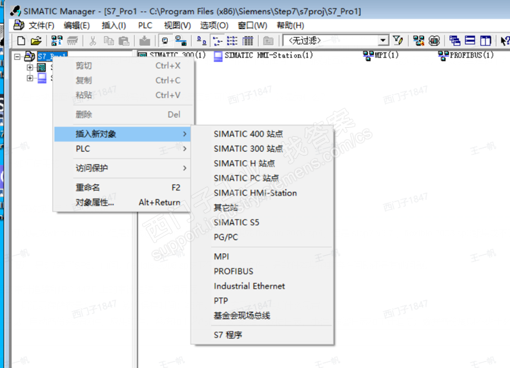
Task: Insert a SIMATIC 400 站点
Action: click(263, 134)
